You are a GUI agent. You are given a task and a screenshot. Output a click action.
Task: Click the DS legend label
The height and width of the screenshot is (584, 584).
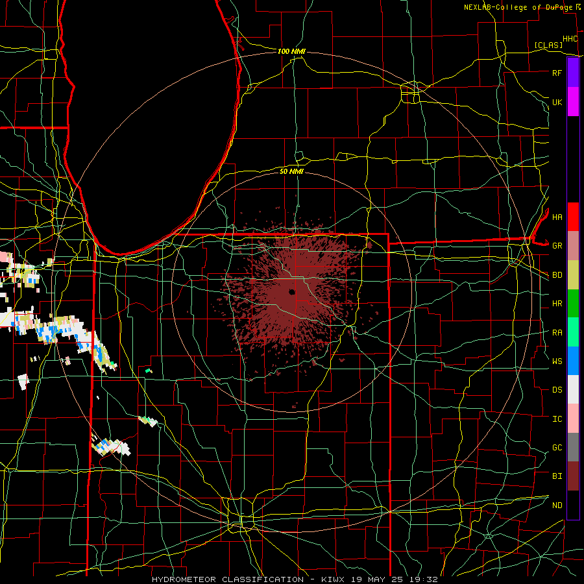click(557, 390)
